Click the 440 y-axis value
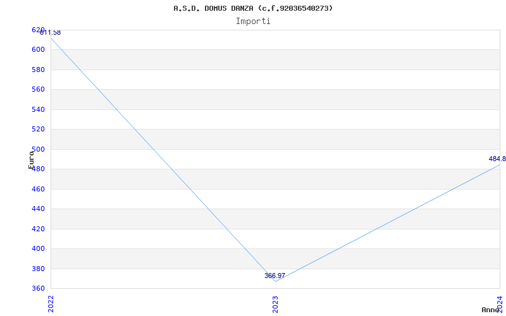The width and height of the screenshot is (506, 316). [x=38, y=209]
